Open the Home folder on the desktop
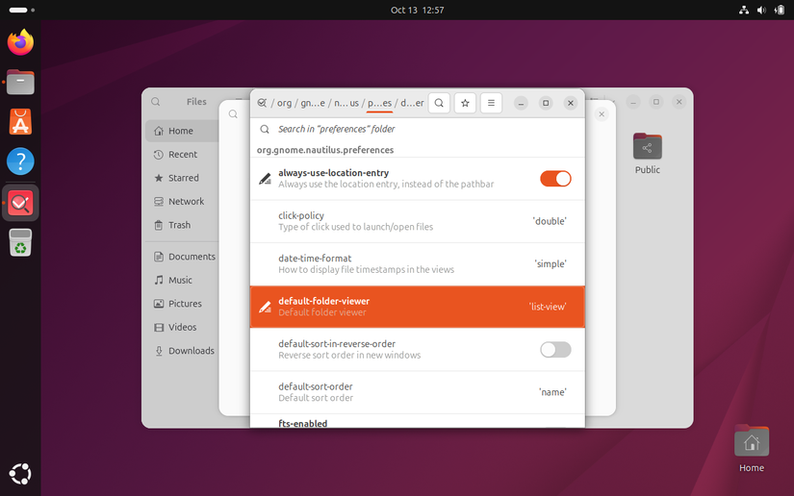The height and width of the screenshot is (496, 794). pos(752,449)
